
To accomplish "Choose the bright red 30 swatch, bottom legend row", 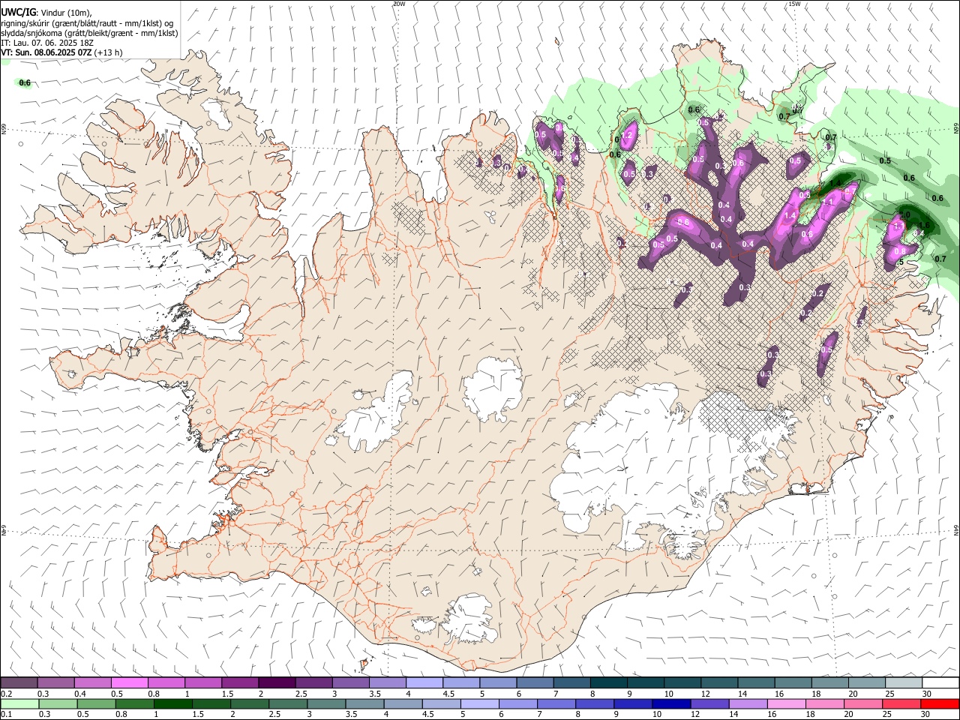I will (x=940, y=704).
